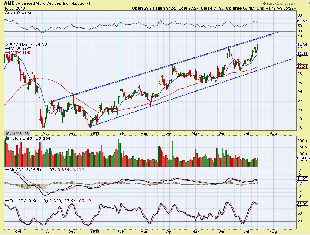Screen dimensions: 310x235
Task: Click the green up-arrow beside the Chg value
Action: coord(295,9)
